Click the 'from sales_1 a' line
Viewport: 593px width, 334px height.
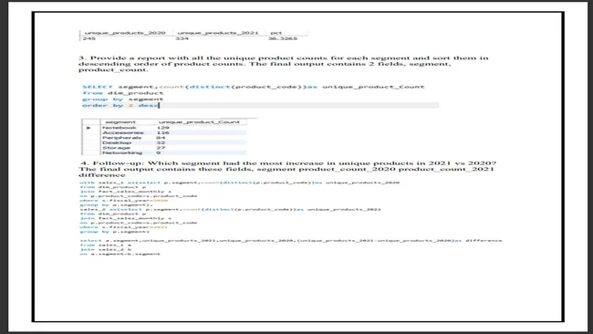(106, 245)
